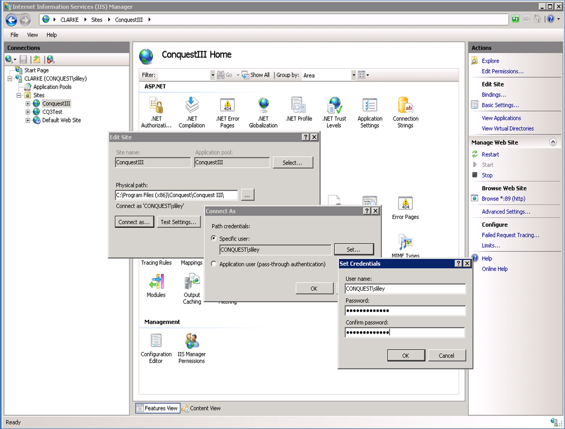Collapse the Sites tree node
The height and width of the screenshot is (429, 565).
18,96
